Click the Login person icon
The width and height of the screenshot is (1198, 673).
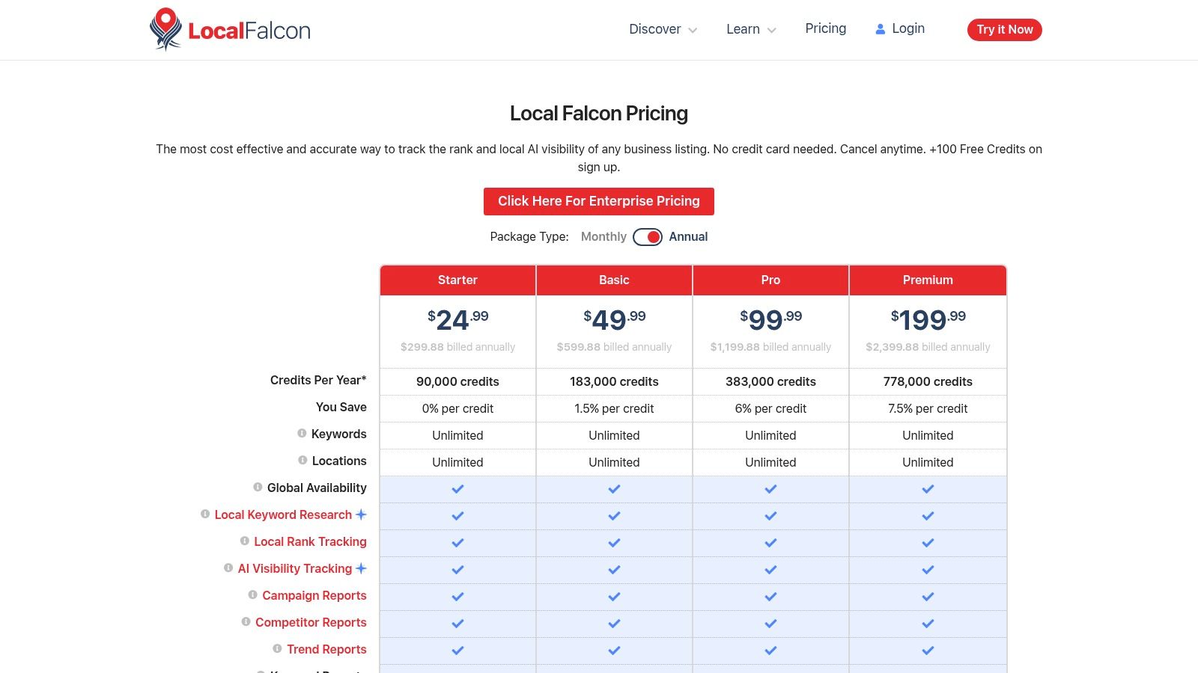point(879,28)
